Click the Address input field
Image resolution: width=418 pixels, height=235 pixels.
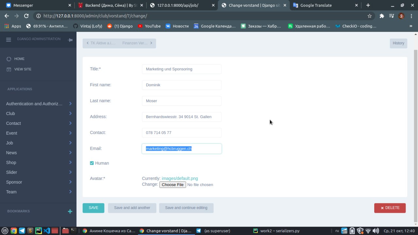coord(182,117)
